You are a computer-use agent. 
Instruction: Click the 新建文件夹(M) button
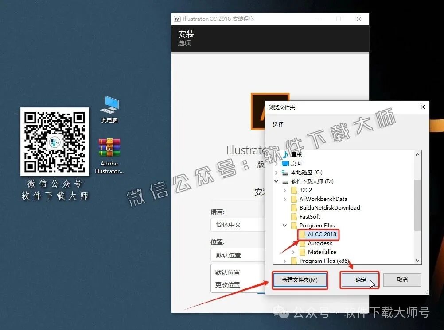point(300,280)
